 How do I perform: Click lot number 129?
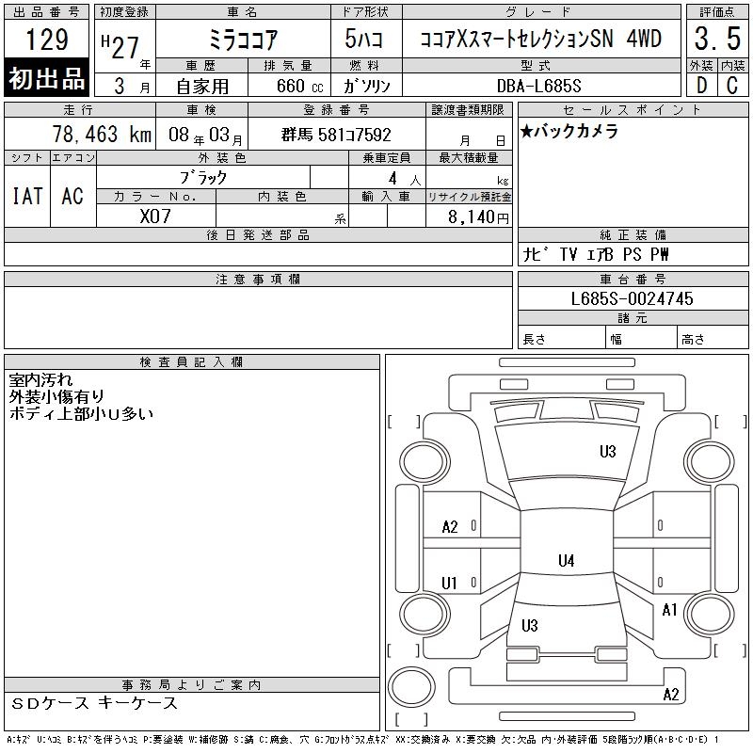click(46, 40)
